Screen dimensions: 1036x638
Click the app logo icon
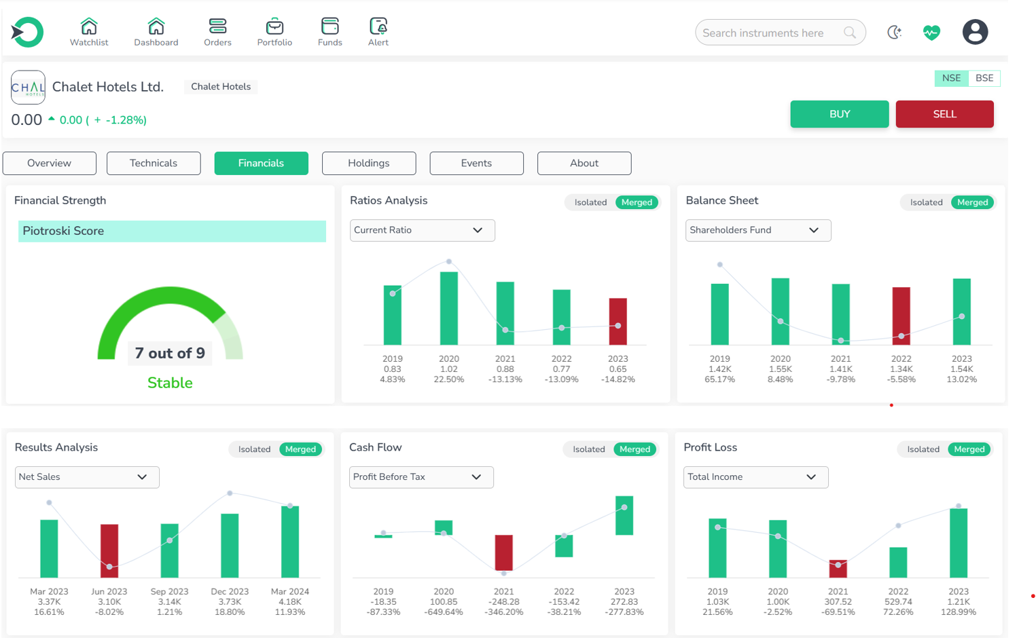point(27,32)
